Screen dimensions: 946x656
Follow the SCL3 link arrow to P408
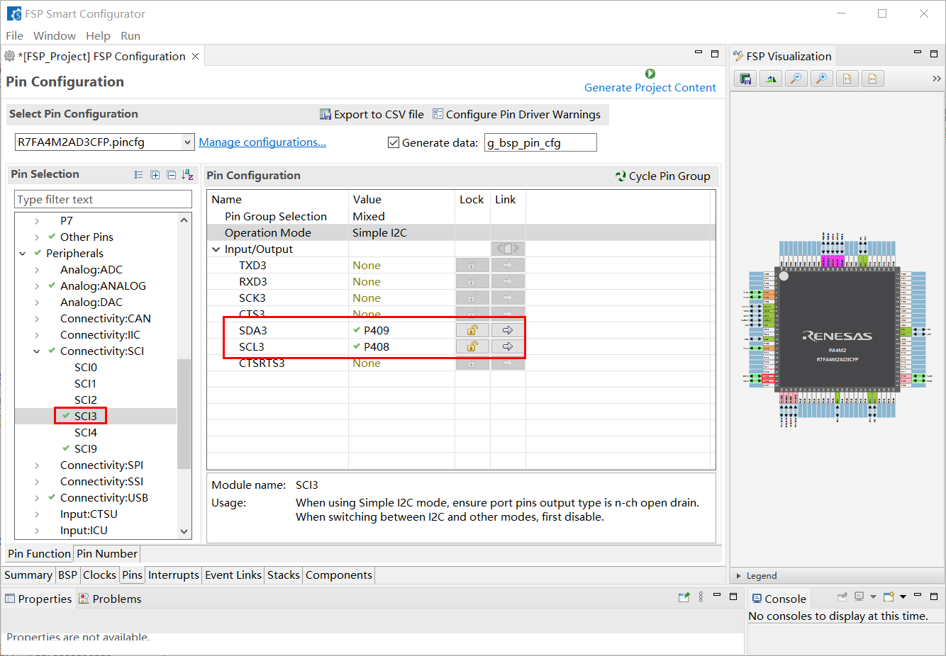[x=508, y=346]
